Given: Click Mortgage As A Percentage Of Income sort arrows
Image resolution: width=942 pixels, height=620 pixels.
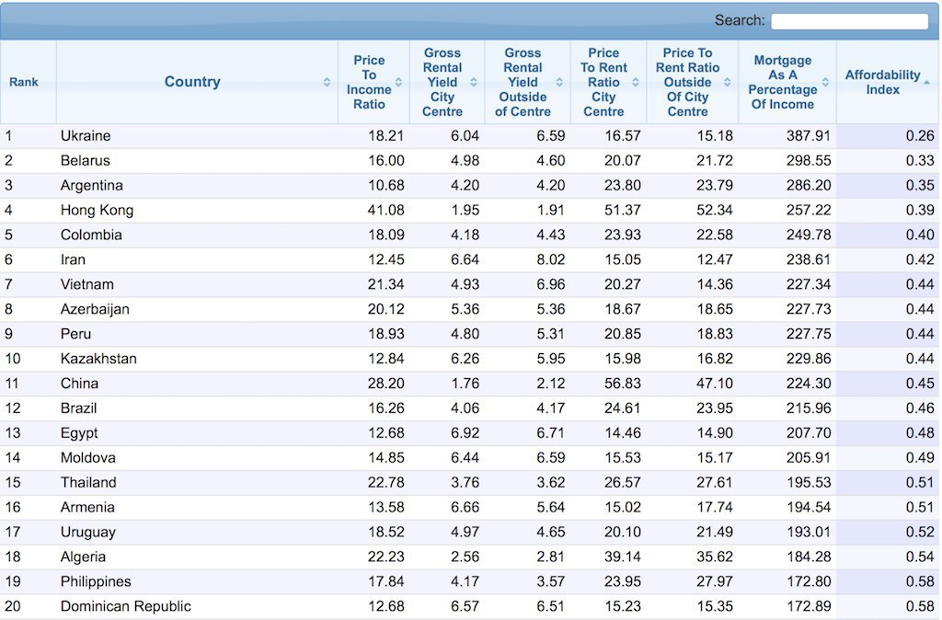Looking at the screenshot, I should click(825, 82).
